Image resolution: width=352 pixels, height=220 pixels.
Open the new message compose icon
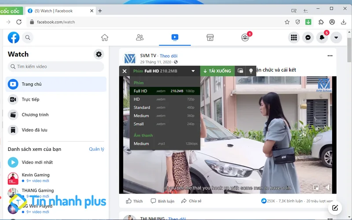(335, 208)
